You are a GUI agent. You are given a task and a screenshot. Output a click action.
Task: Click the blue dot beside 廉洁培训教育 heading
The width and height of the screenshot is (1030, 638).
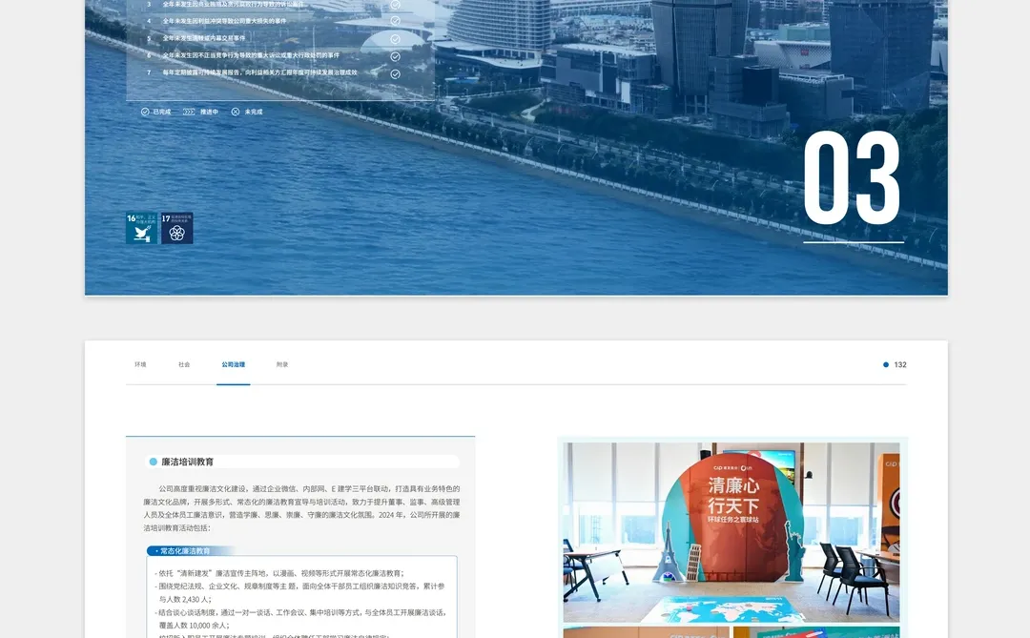(151, 461)
